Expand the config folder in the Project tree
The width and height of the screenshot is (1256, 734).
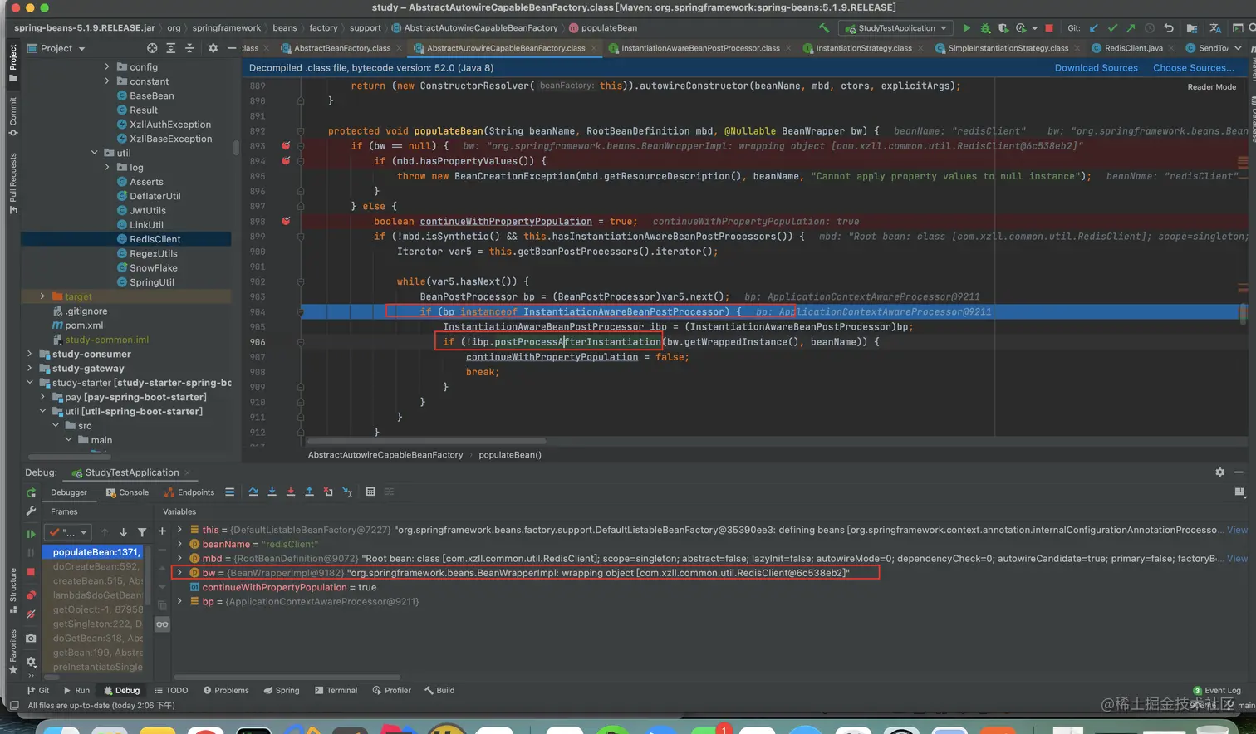(107, 66)
